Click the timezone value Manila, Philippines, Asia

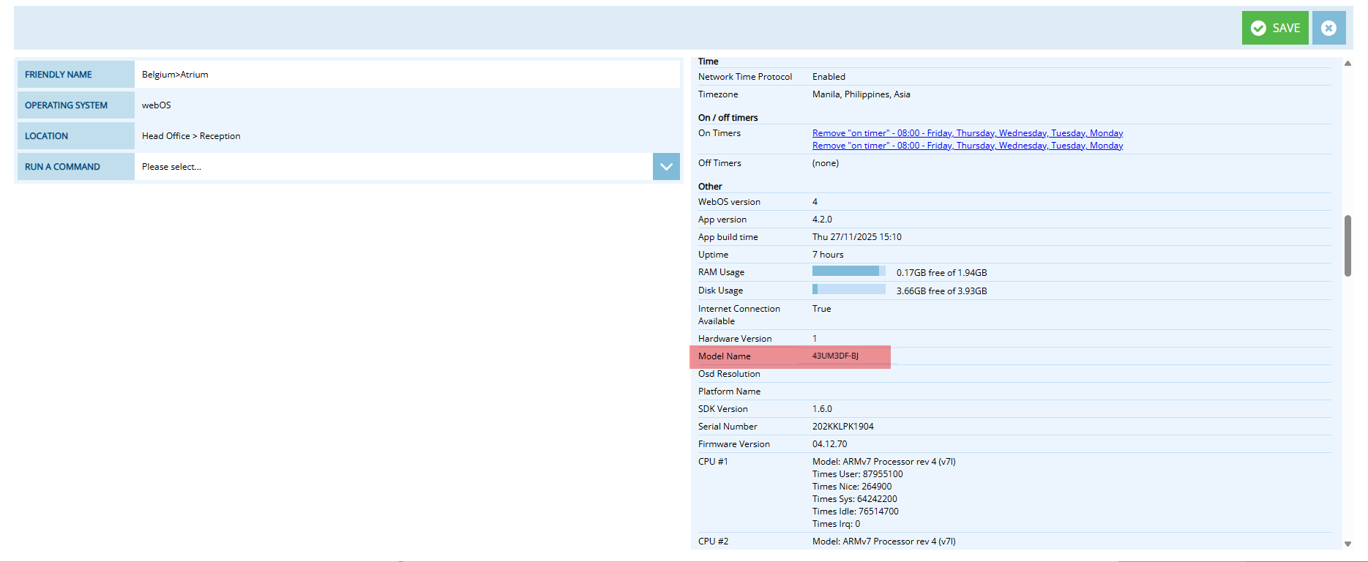(x=861, y=94)
